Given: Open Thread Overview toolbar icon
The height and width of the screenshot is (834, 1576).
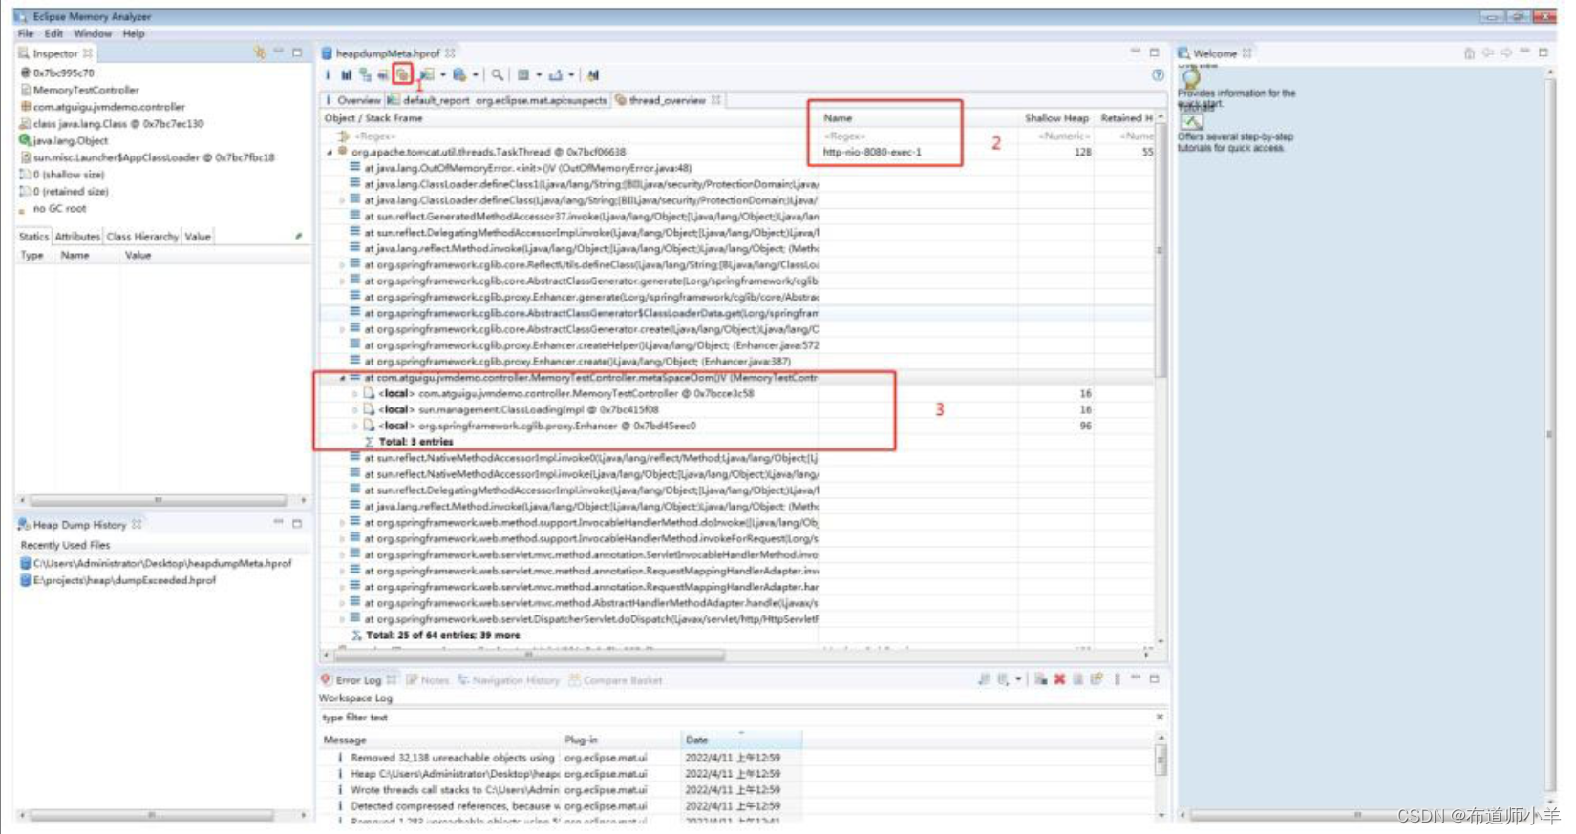Looking at the screenshot, I should click(x=402, y=74).
